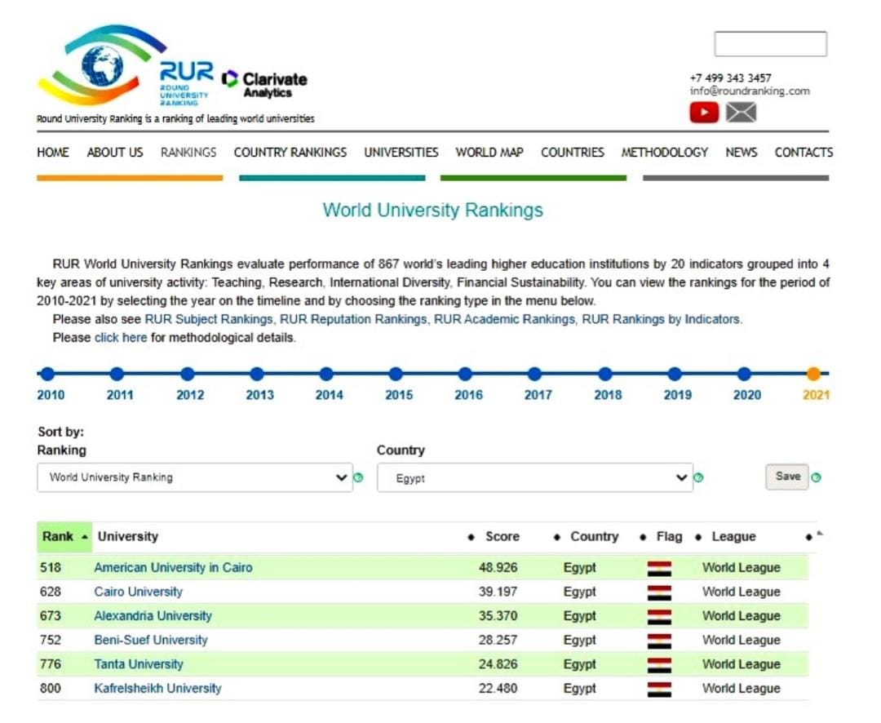881x723 pixels.
Task: Open the World University Ranking dropdown
Action: (194, 477)
